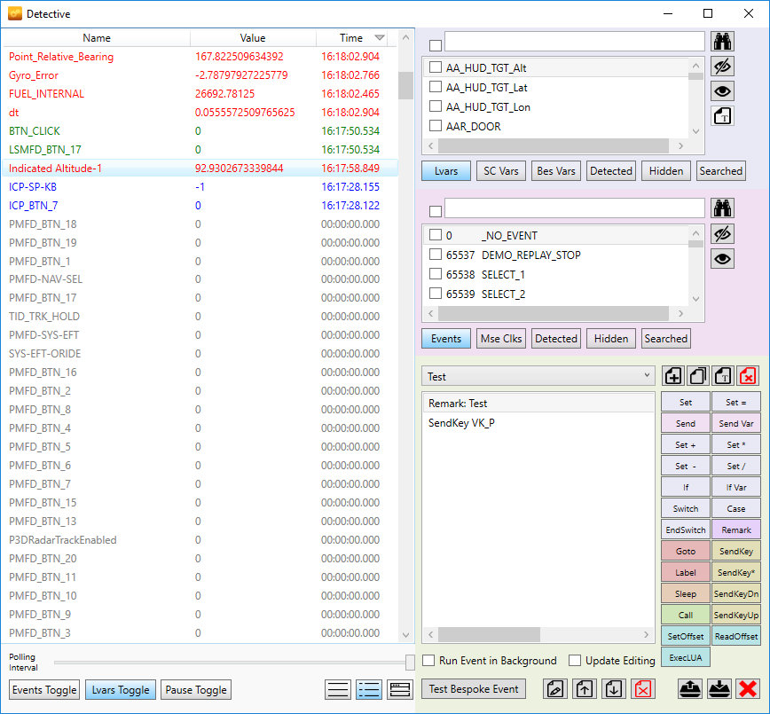Screen dimensions: 770x714
Task: Check the SELECT_1 event checkbox
Action: tap(435, 274)
